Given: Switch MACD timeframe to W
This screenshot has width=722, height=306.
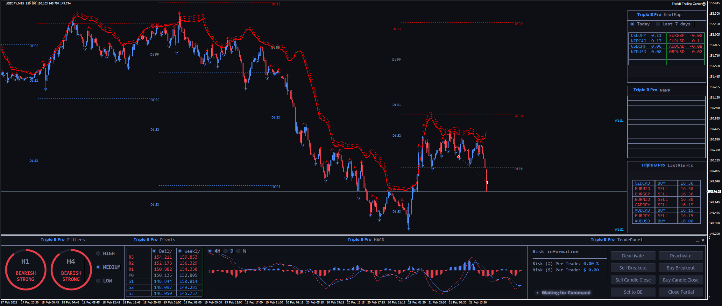Looking at the screenshot, I should click(x=238, y=251).
